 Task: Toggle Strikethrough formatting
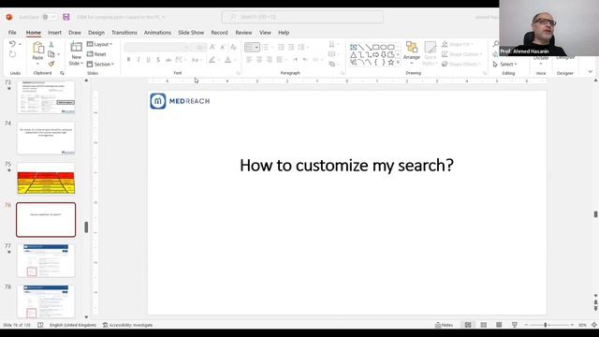(168, 60)
